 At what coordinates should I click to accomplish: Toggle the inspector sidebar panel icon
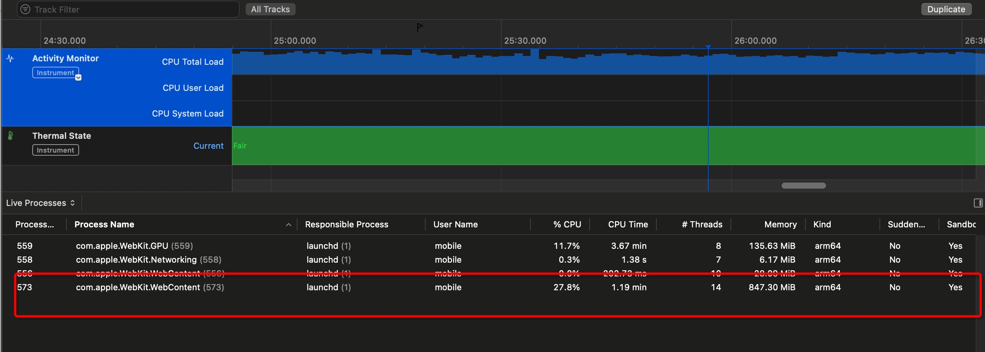pos(978,203)
